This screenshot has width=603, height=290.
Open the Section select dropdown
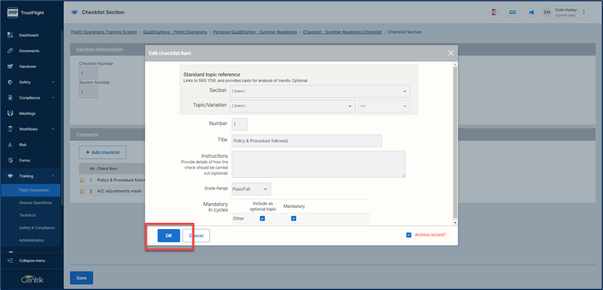[319, 91]
